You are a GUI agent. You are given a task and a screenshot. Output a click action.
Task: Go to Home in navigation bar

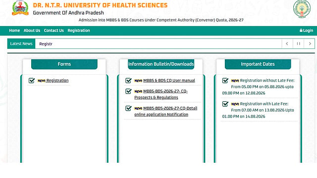(14, 31)
